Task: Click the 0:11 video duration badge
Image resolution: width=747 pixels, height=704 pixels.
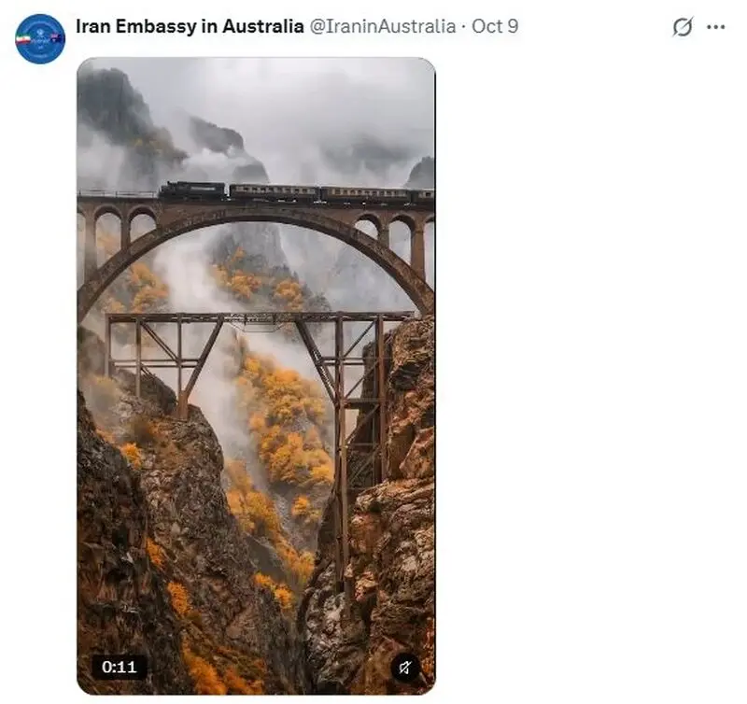Action: pyautogui.click(x=120, y=667)
